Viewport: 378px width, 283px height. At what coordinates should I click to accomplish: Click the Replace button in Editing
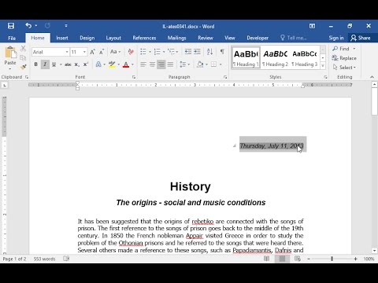click(344, 58)
